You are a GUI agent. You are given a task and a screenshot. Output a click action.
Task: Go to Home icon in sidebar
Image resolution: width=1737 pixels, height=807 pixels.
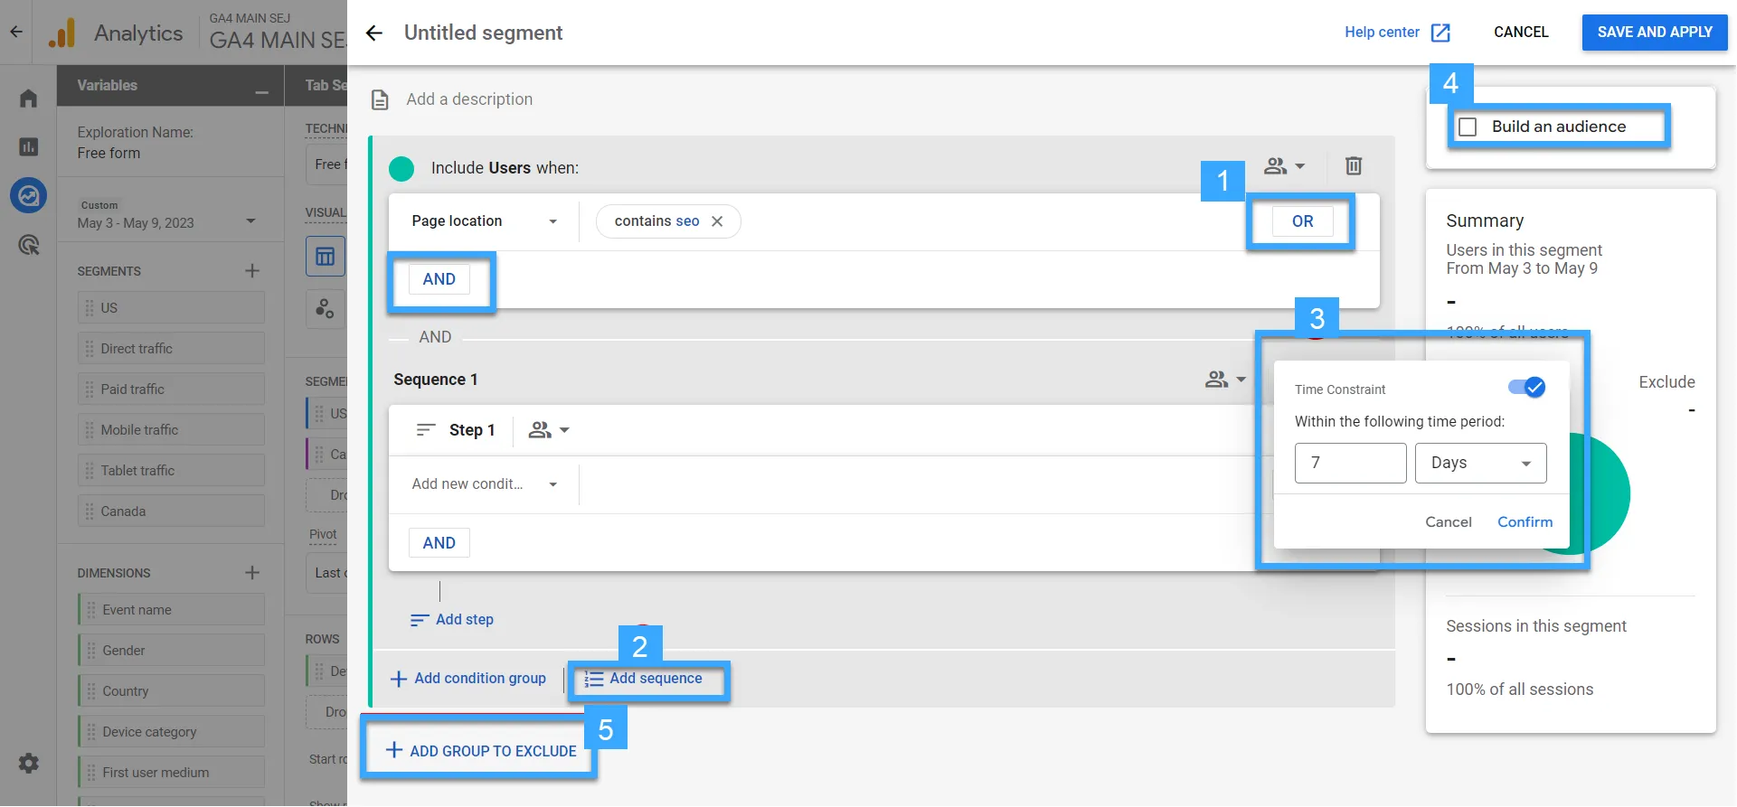29,99
